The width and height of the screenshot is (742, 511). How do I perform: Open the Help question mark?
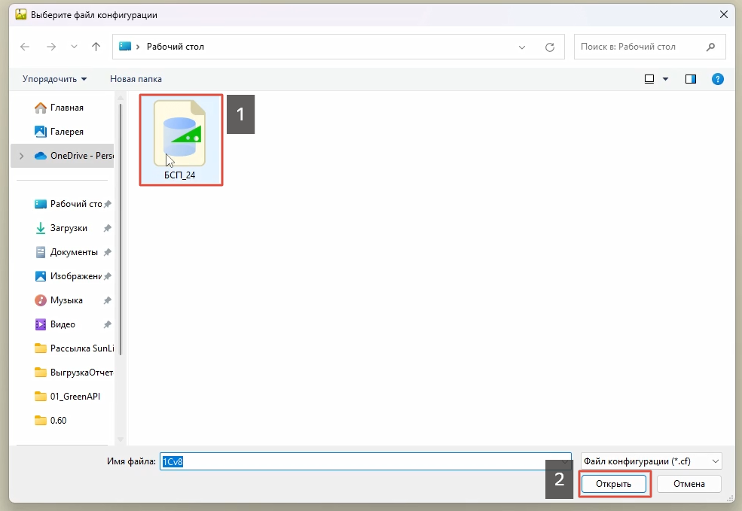(x=717, y=78)
